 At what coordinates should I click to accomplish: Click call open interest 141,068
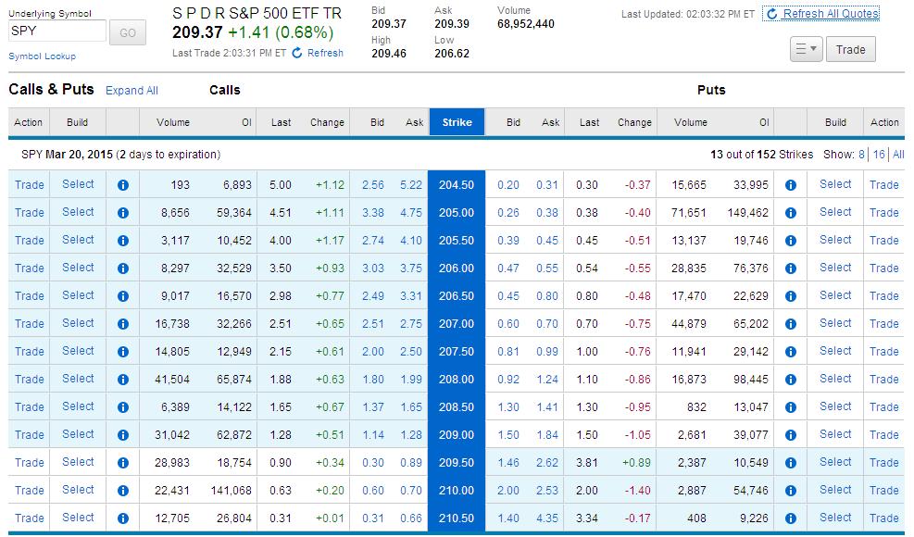231,491
